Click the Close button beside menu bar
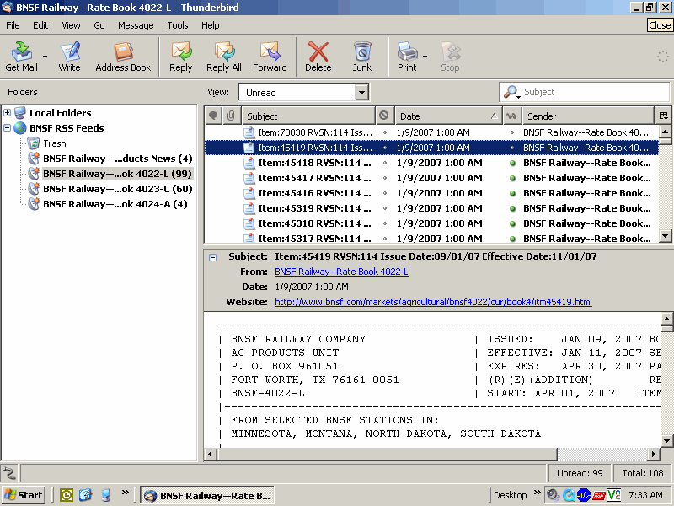Screen dimensions: 674x506 [x=660, y=25]
